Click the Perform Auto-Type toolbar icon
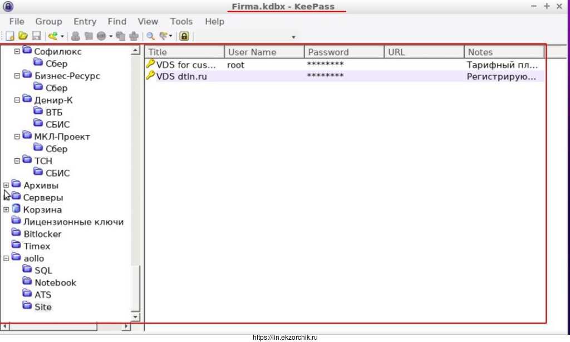Viewport: 570px width, 342px height. coord(134,36)
